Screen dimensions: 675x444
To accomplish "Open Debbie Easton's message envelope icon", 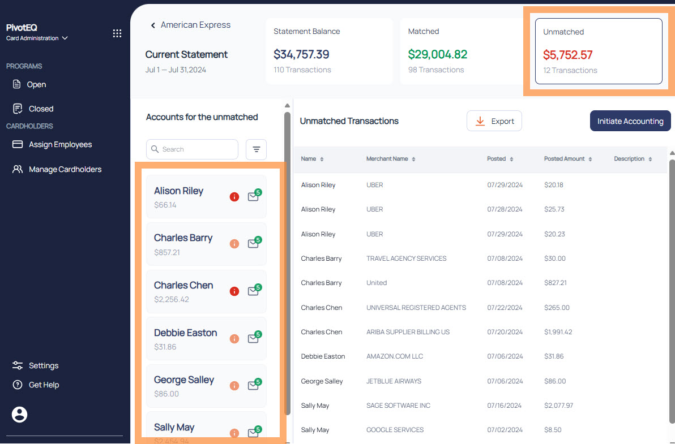I will coord(254,338).
